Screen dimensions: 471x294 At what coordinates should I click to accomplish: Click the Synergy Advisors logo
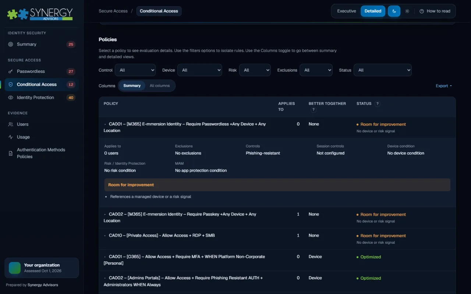tap(40, 14)
